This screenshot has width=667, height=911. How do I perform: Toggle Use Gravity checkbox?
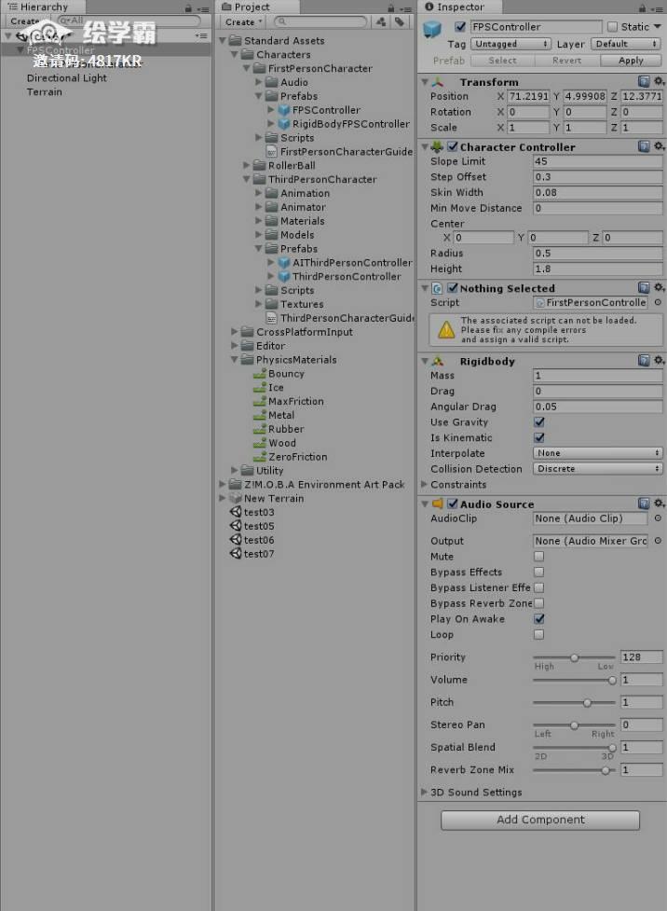coord(539,421)
